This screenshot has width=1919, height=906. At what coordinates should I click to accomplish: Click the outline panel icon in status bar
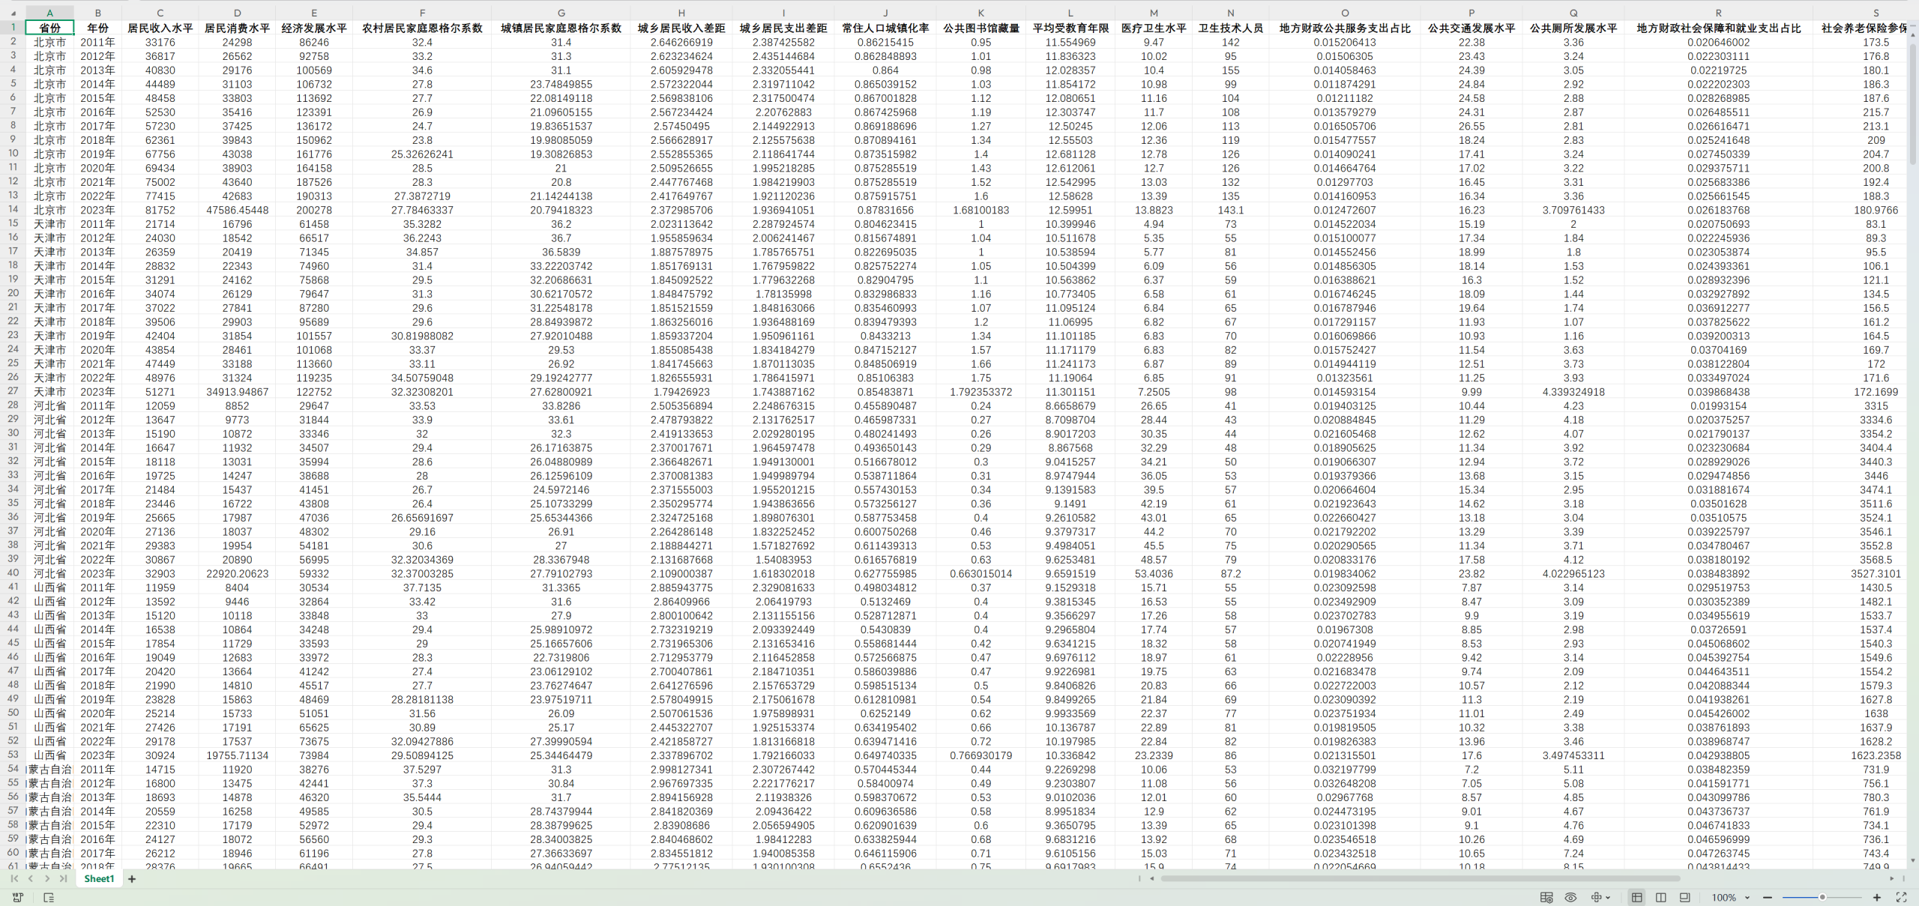[x=49, y=897]
